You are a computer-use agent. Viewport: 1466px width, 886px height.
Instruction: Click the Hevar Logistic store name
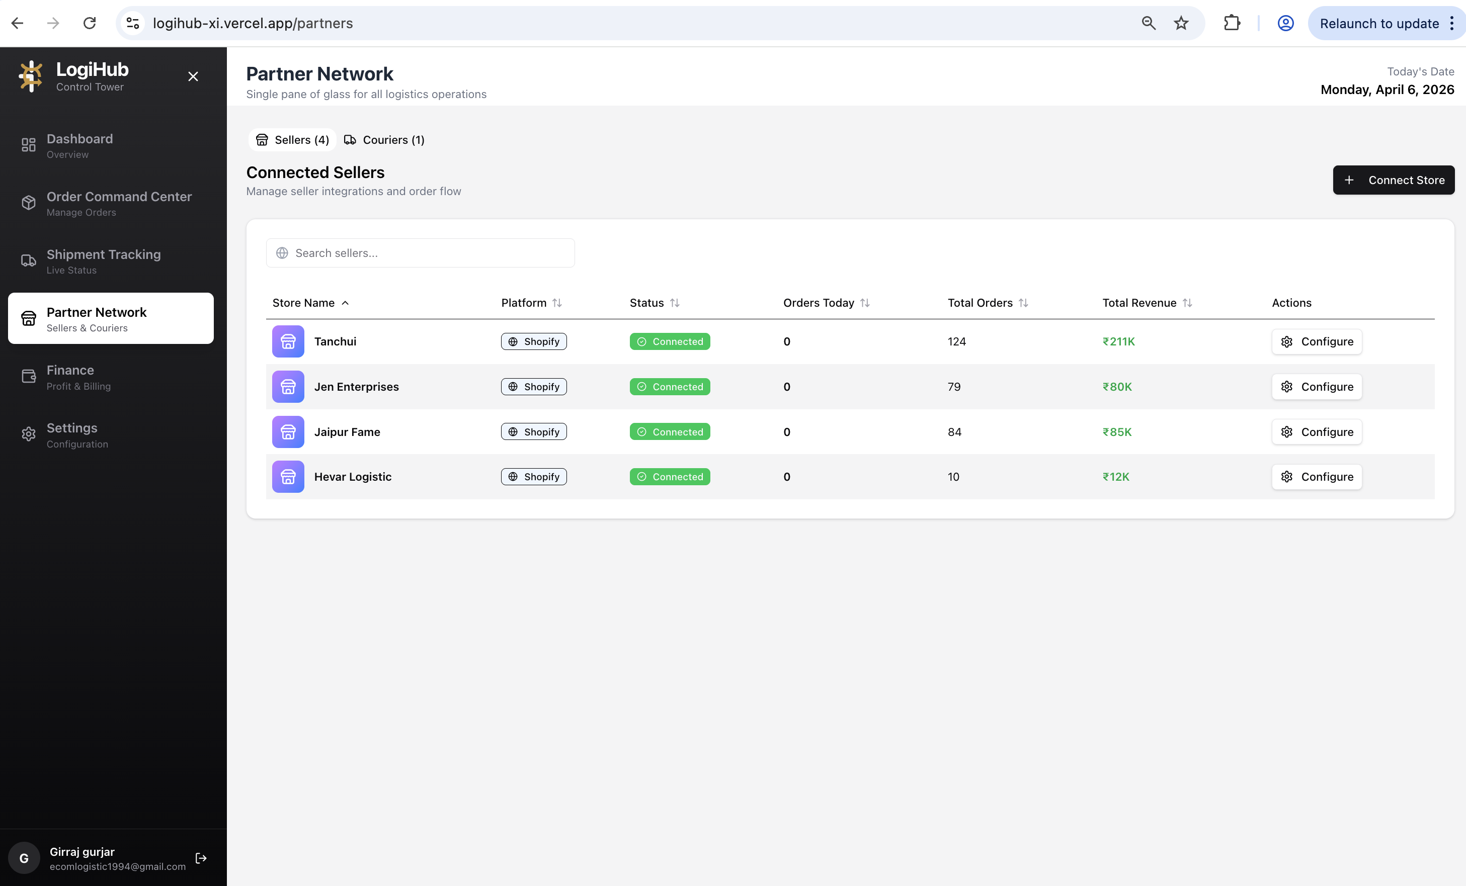pos(353,476)
